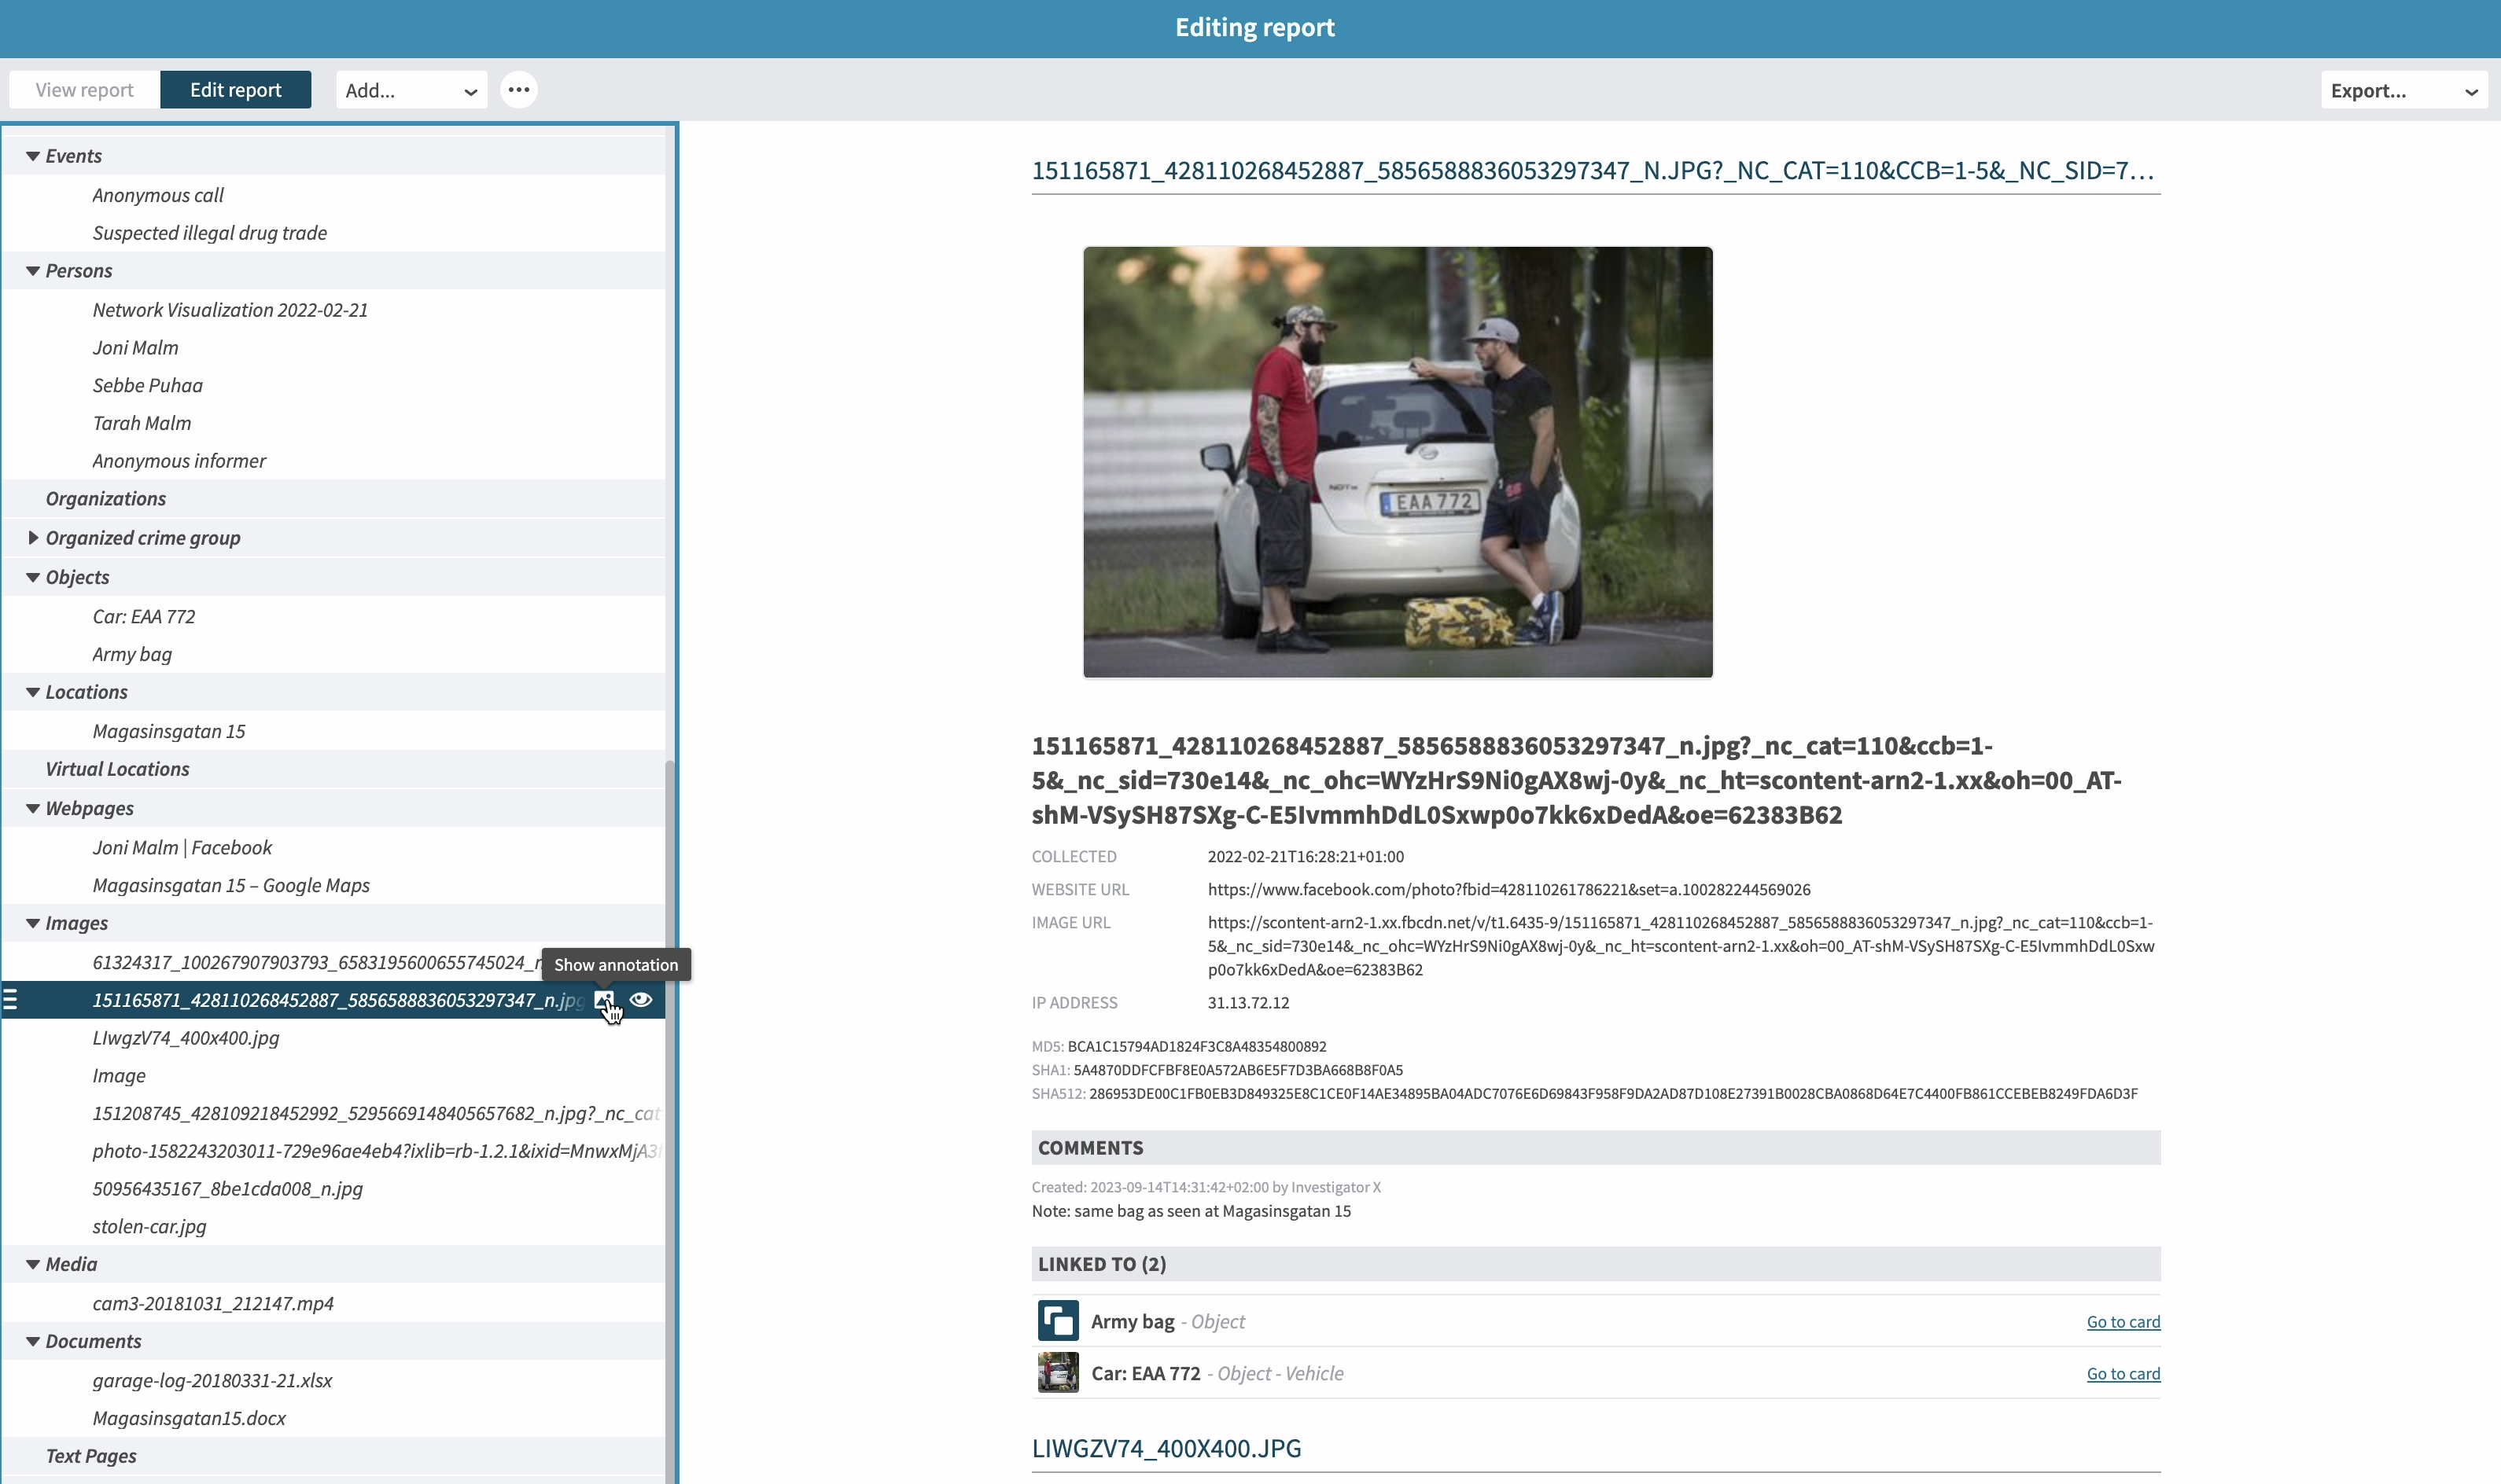
Task: Select Joni Malm | Facebook webpage
Action: (x=182, y=848)
